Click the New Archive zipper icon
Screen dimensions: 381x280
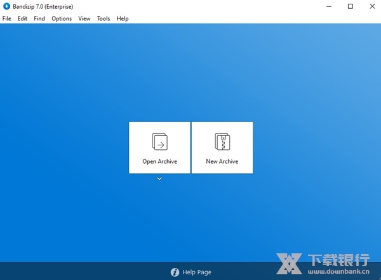(x=222, y=141)
